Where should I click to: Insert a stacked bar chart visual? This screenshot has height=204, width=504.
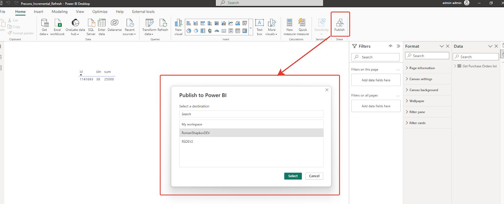[189, 23]
